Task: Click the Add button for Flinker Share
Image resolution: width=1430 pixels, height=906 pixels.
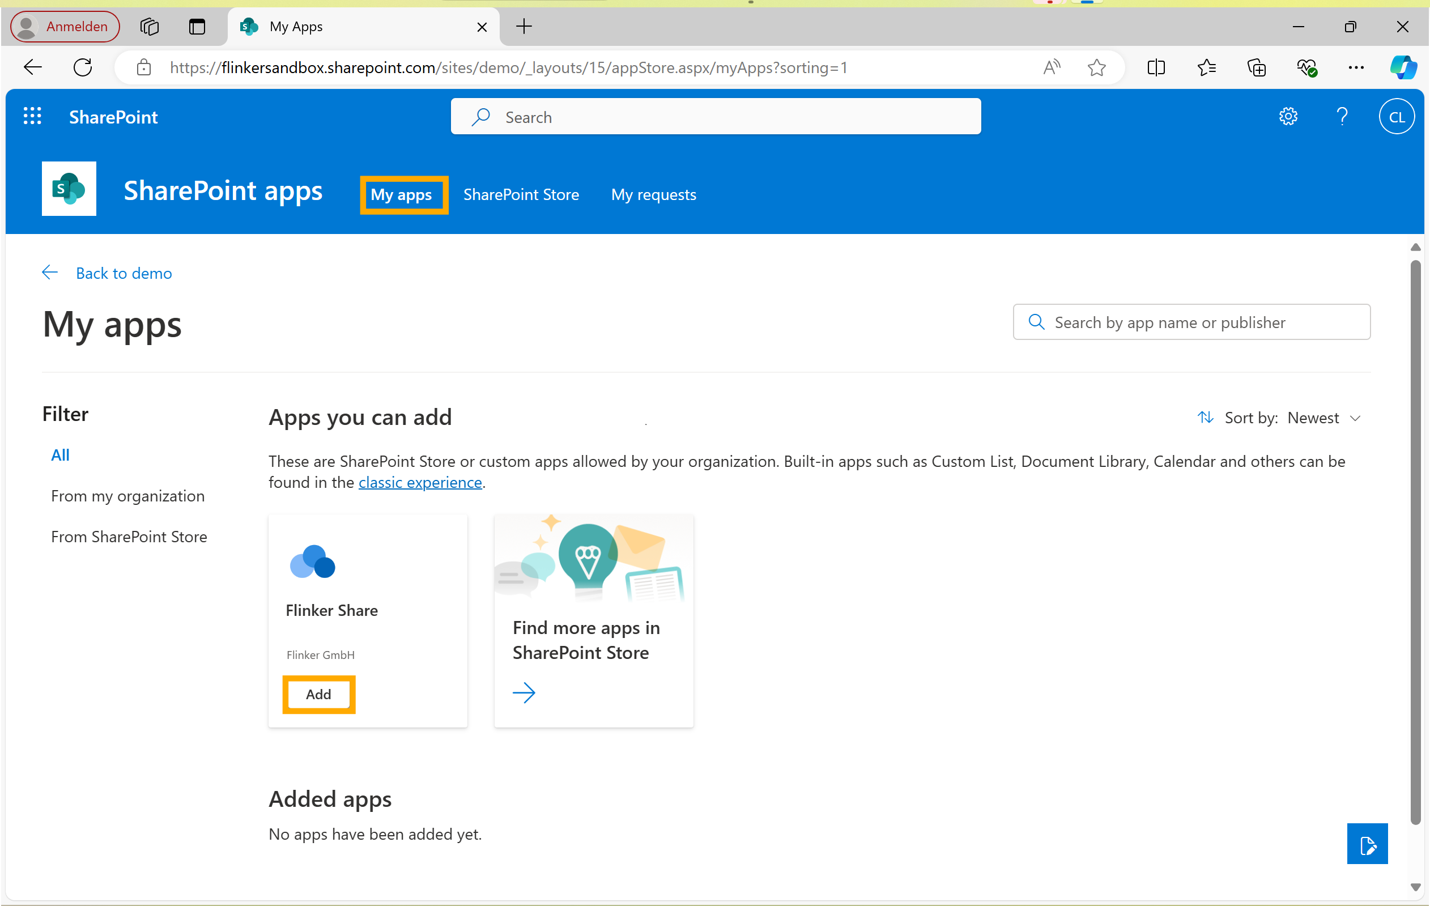Action: [x=318, y=694]
